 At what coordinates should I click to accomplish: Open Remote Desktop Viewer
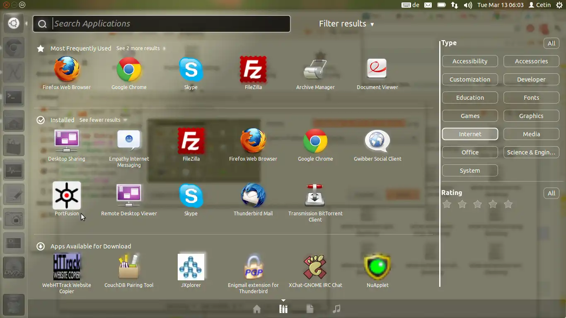click(129, 199)
